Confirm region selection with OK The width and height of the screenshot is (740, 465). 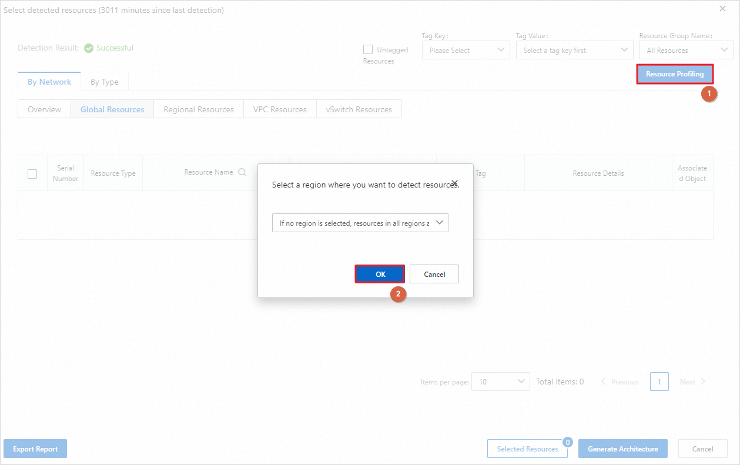pyautogui.click(x=380, y=274)
